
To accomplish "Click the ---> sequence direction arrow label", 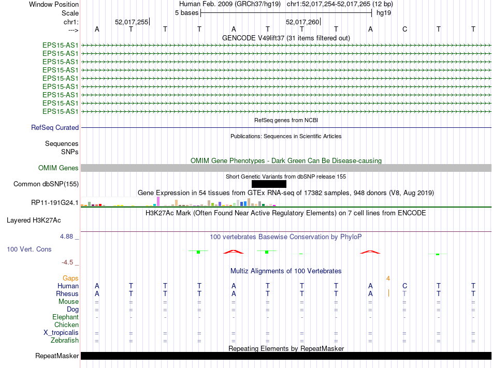I will point(74,30).
